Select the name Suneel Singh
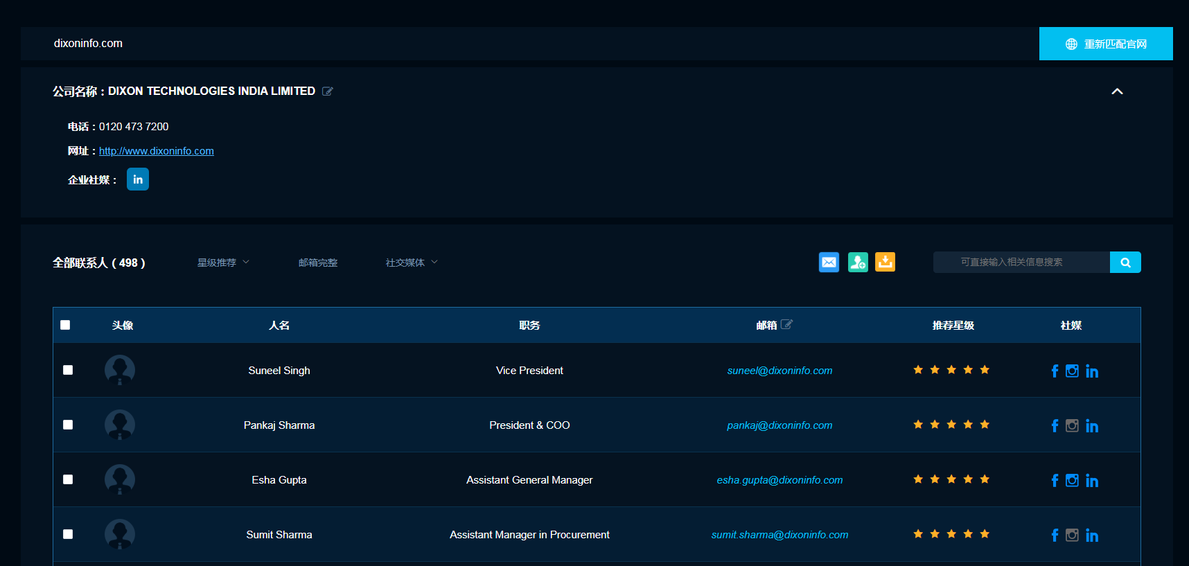This screenshot has width=1189, height=566. pyautogui.click(x=279, y=371)
